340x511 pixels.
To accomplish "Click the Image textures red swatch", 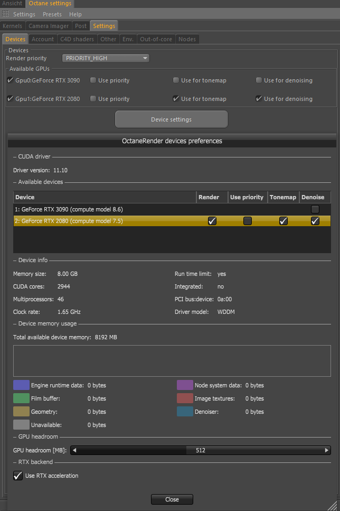I will (x=185, y=398).
